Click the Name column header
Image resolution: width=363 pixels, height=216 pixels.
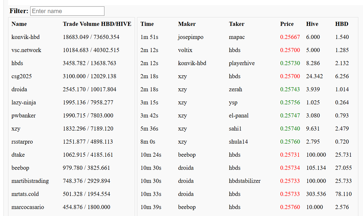click(x=19, y=24)
